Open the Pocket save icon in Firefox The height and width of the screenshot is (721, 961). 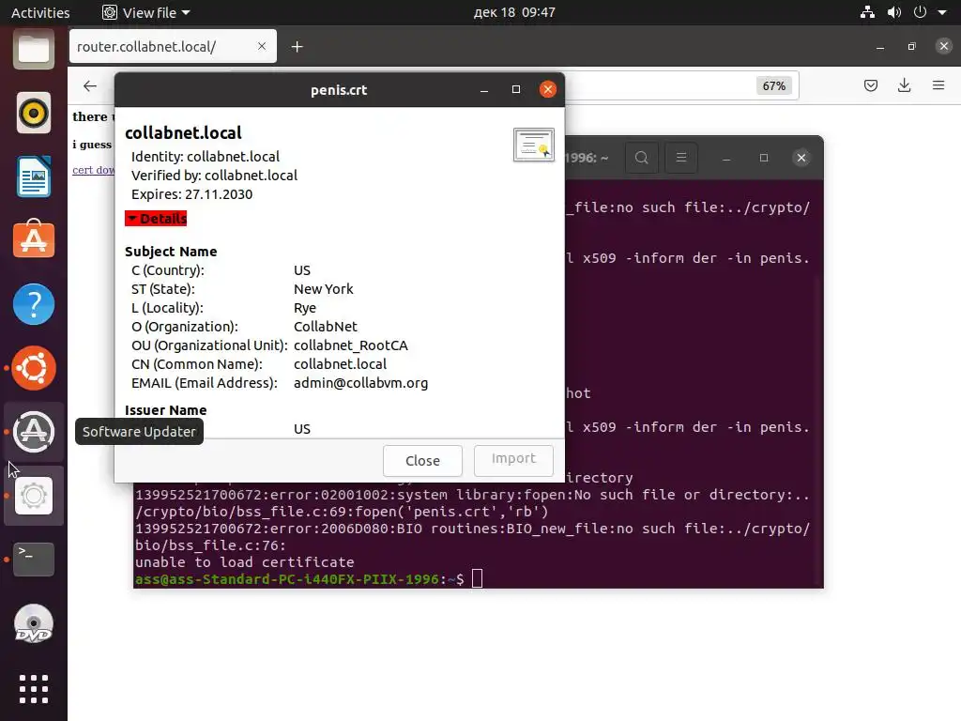pyautogui.click(x=870, y=85)
